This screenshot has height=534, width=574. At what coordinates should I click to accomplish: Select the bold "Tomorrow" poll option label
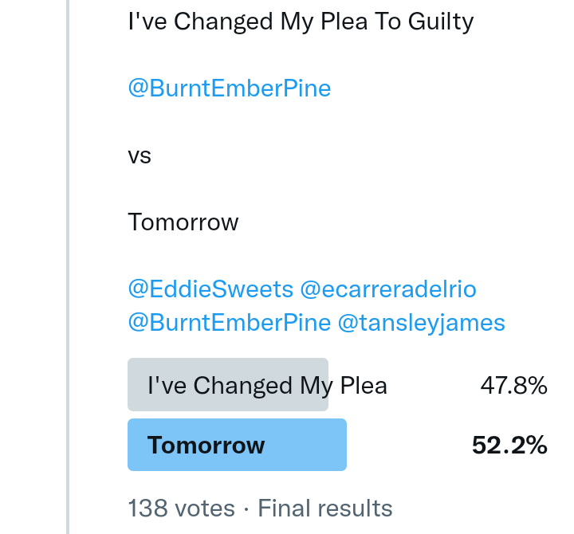click(206, 445)
